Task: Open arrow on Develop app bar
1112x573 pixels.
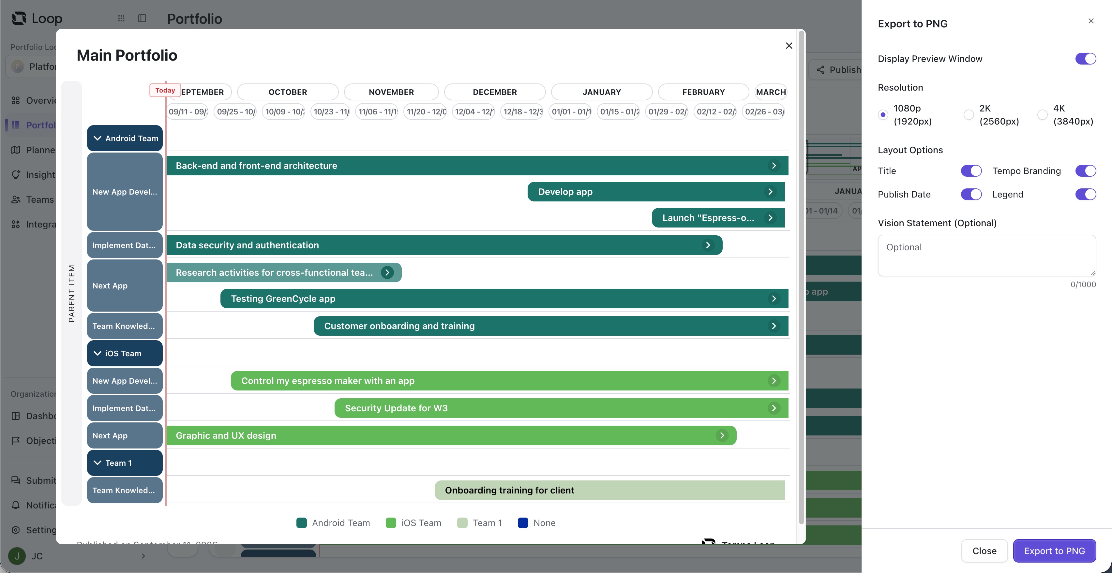Action: (770, 192)
